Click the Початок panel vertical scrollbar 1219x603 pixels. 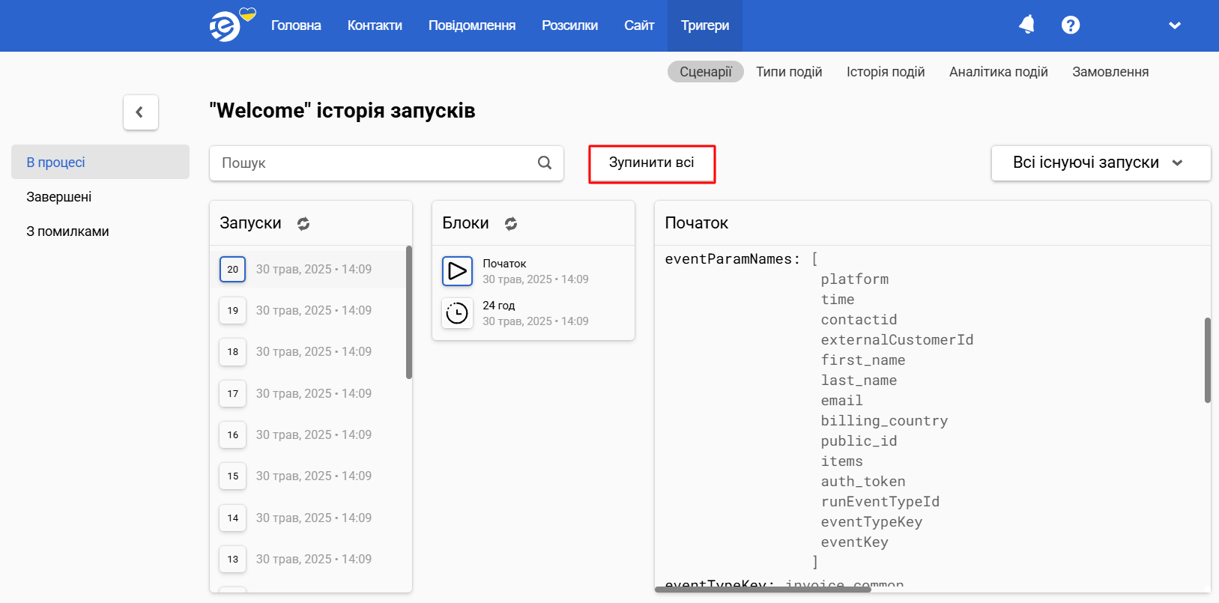click(1208, 360)
